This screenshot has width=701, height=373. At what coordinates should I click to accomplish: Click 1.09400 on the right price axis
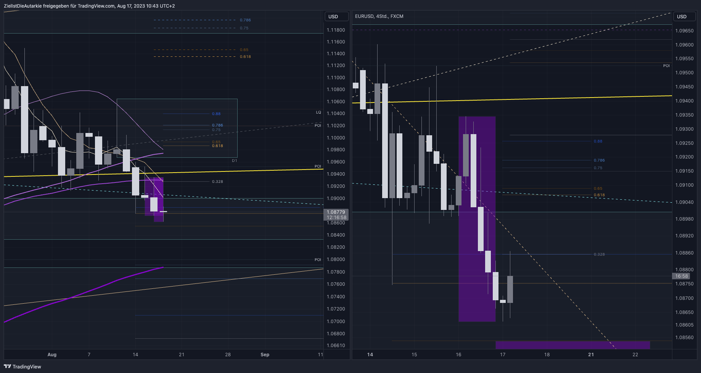684,101
